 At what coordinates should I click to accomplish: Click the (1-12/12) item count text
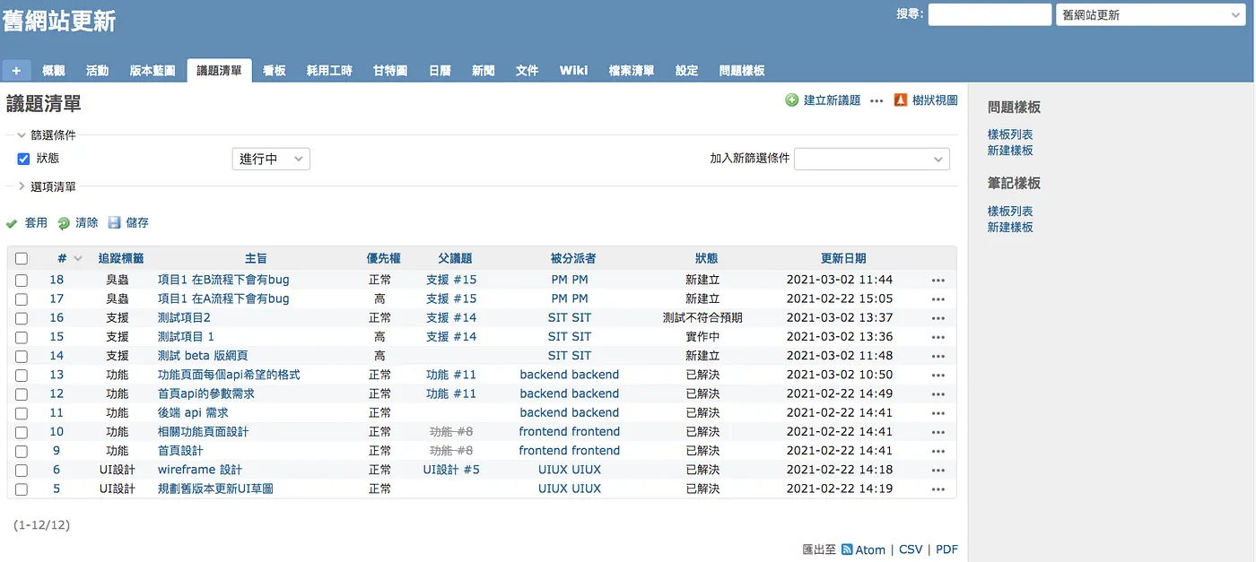coord(41,524)
